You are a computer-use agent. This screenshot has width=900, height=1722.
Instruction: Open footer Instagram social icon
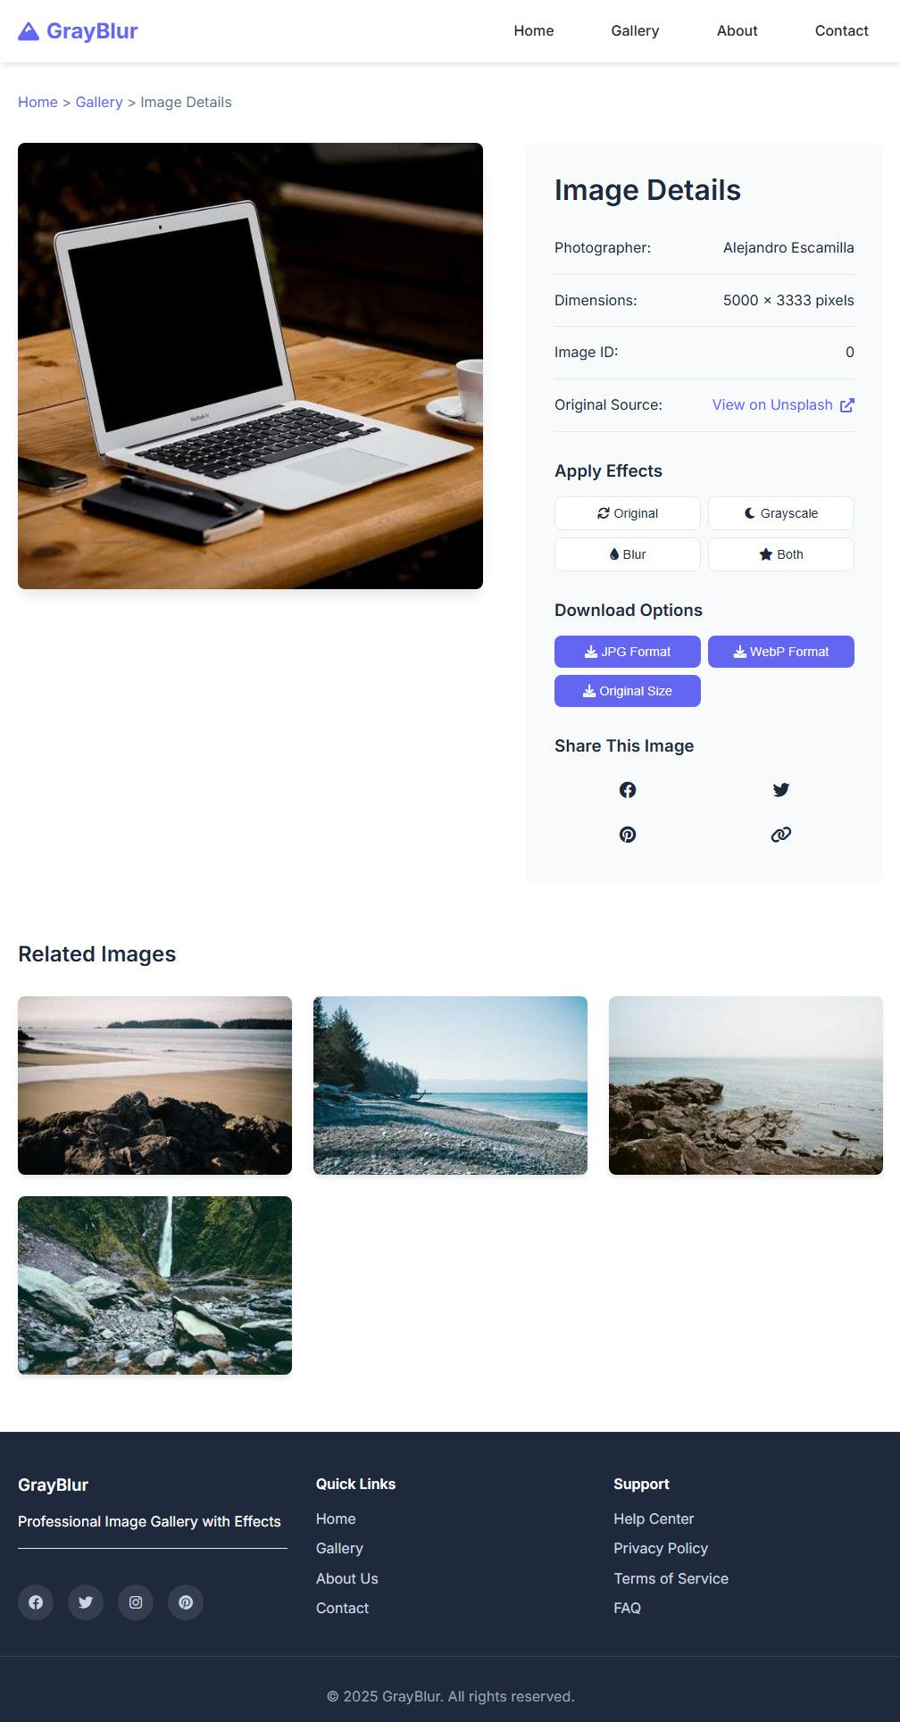point(136,1602)
